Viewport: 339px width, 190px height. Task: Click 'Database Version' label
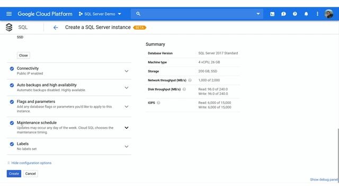160,53
